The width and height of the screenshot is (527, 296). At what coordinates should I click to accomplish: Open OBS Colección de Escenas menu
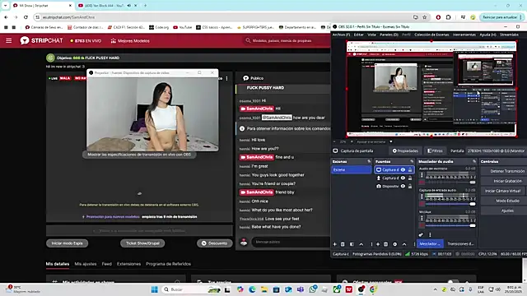pos(431,35)
